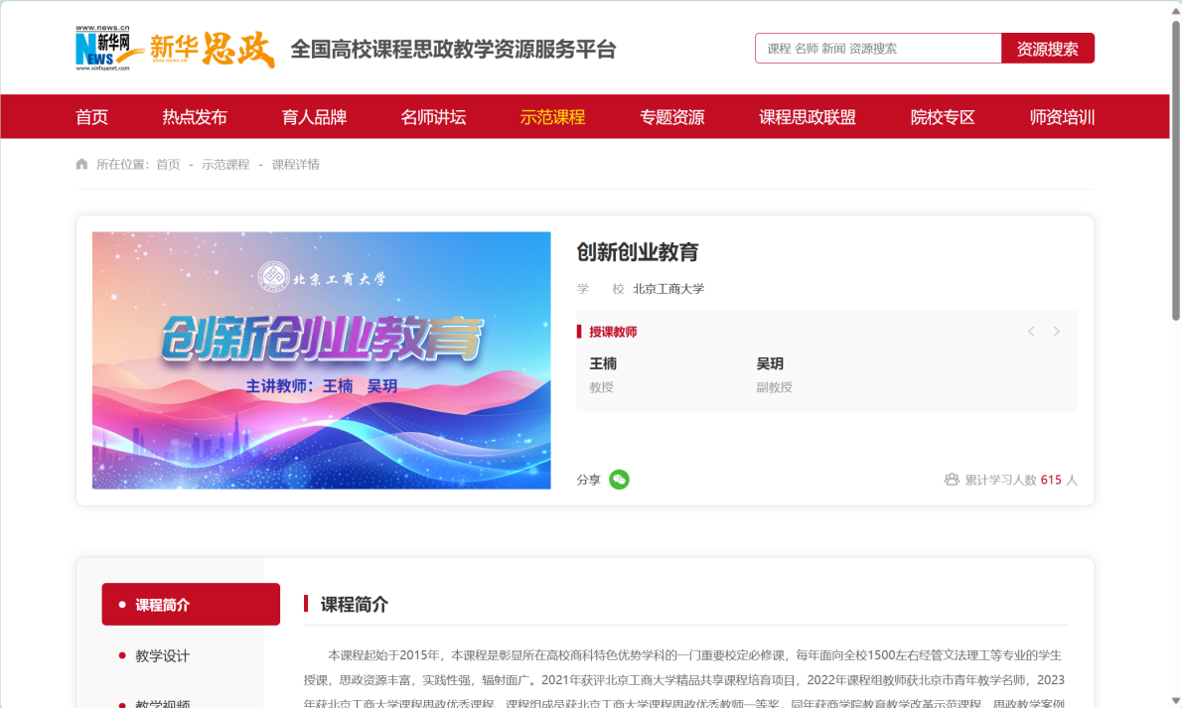The image size is (1182, 708).
Task: Show next teacher with right arrow
Action: [x=1056, y=332]
